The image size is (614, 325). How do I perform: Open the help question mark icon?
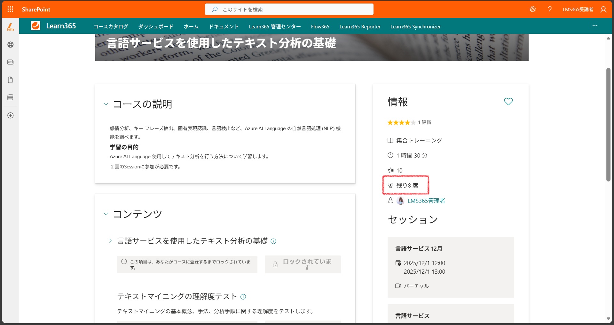pyautogui.click(x=550, y=9)
